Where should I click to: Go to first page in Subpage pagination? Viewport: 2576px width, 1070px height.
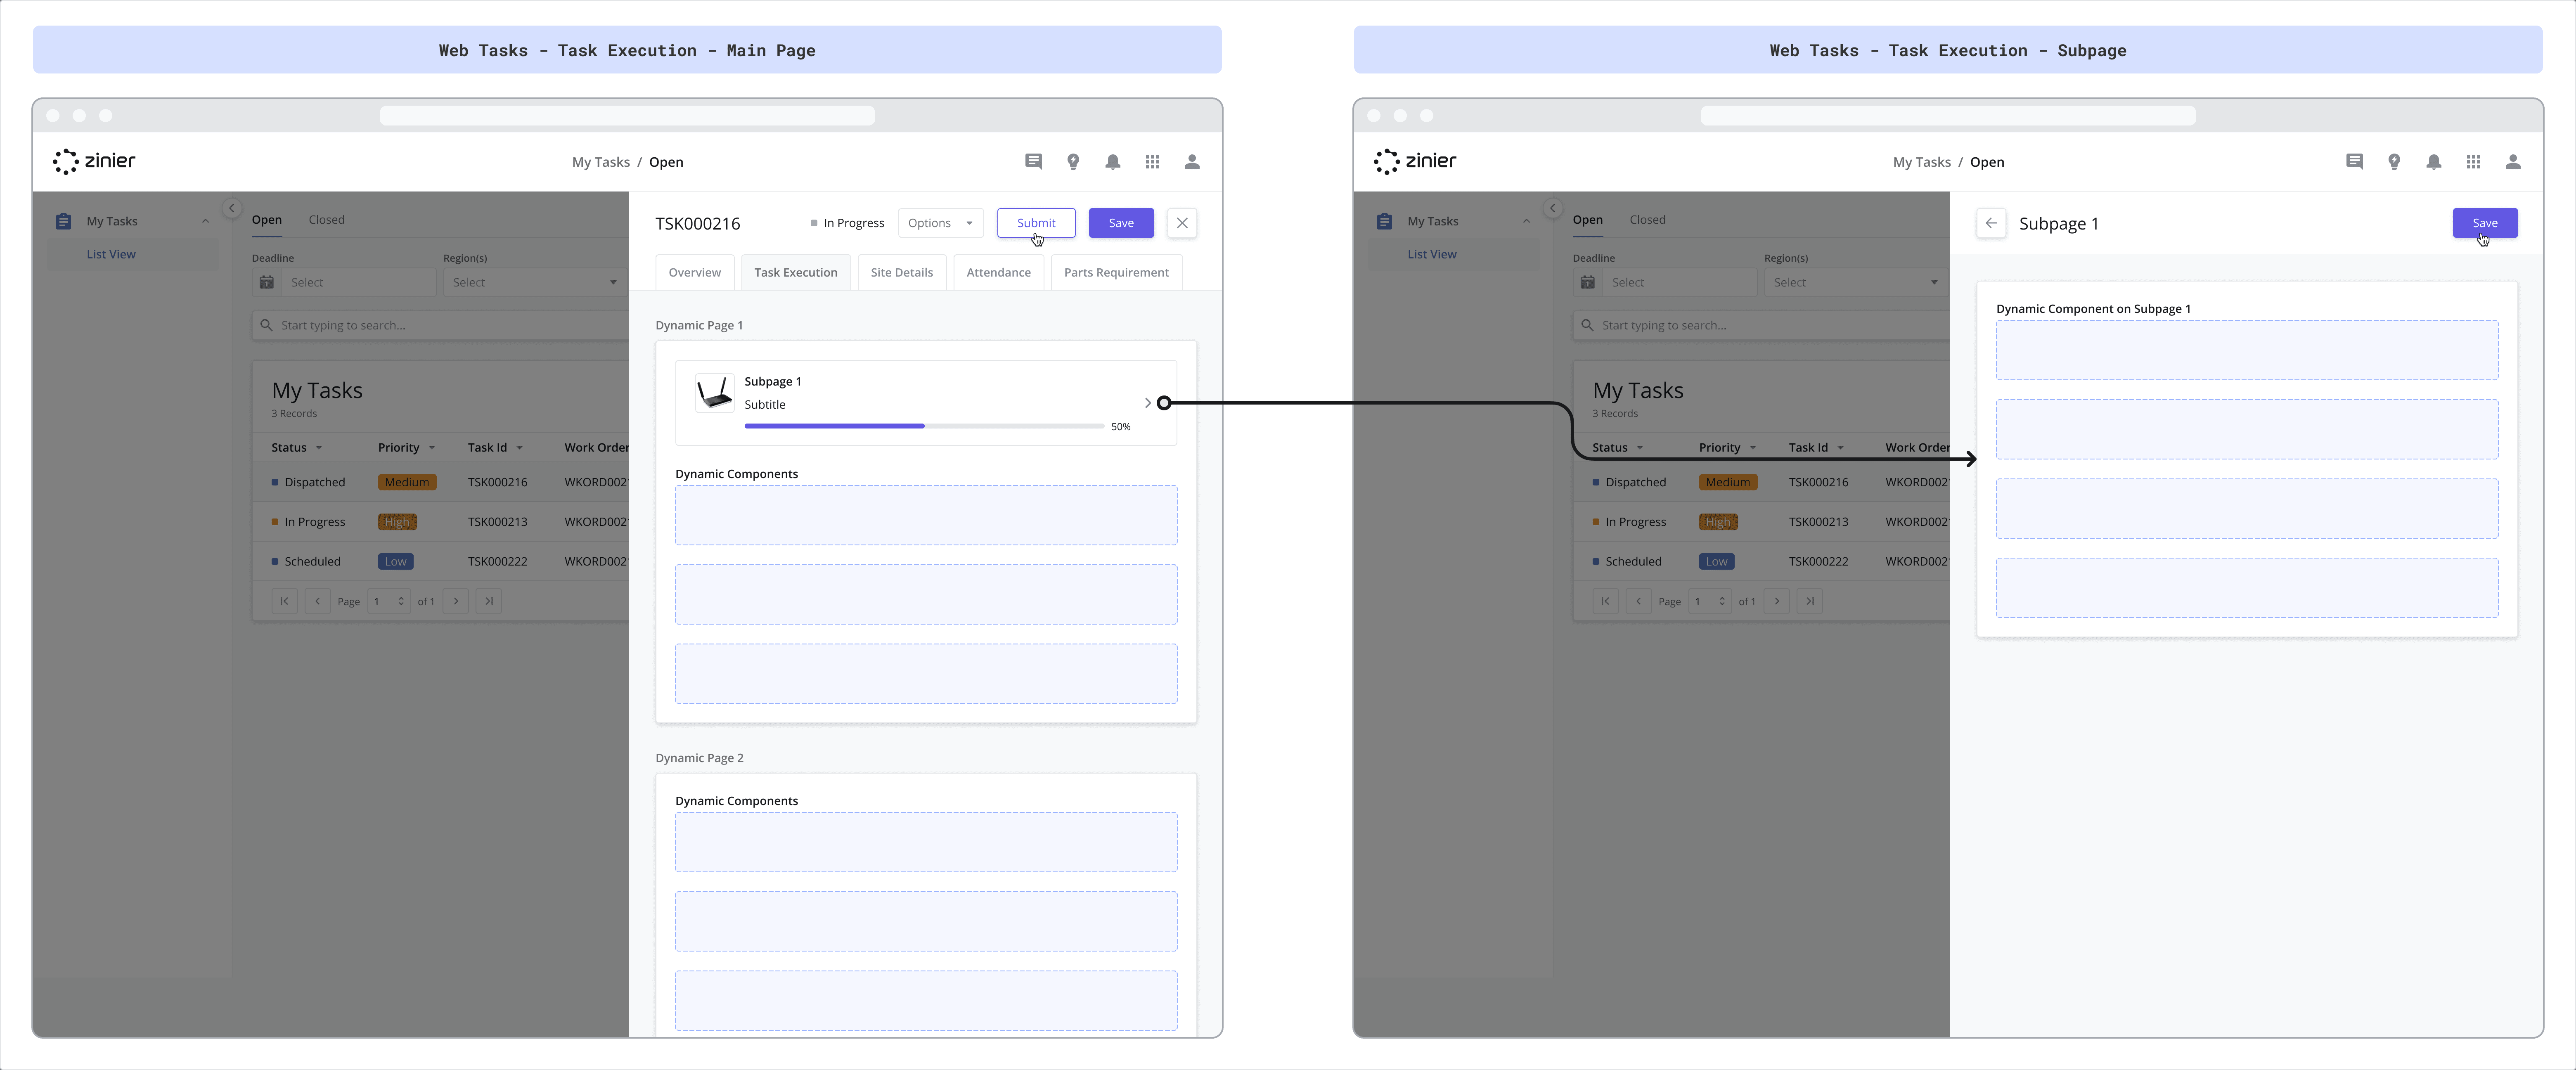[x=1605, y=601]
